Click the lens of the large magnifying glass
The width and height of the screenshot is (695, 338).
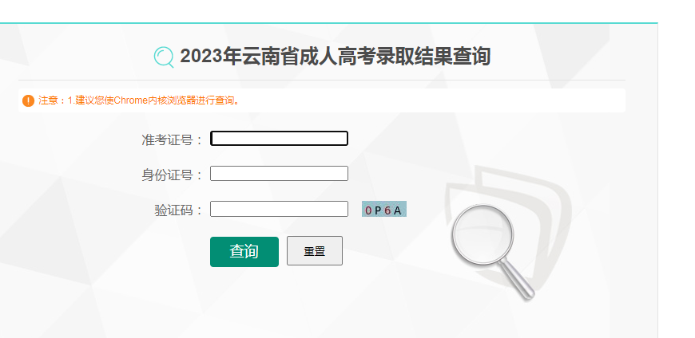[483, 236]
